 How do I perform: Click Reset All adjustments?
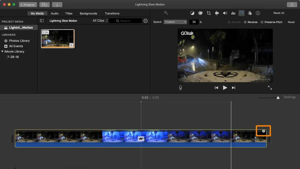coord(279,13)
